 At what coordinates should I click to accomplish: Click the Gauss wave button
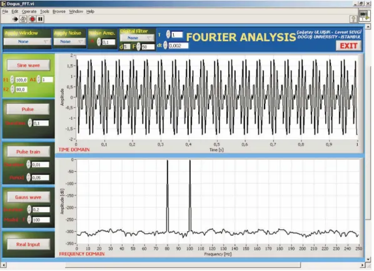[x=28, y=197]
